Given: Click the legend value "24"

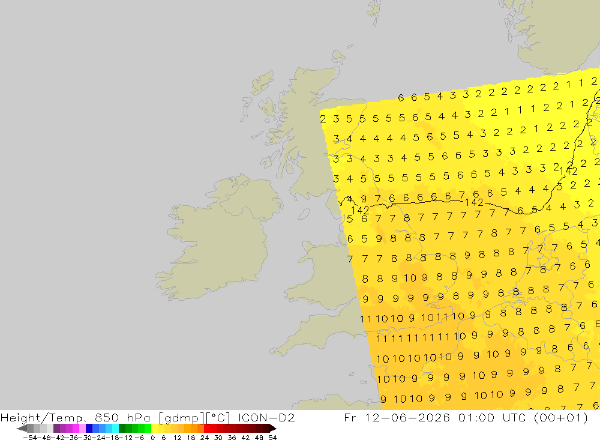Looking at the screenshot, I should (x=205, y=438).
